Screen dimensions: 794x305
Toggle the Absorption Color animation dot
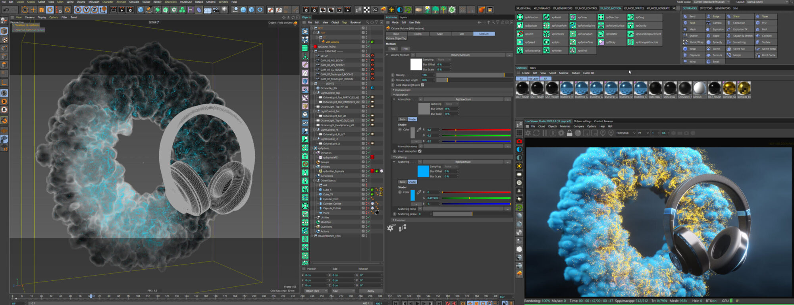tap(400, 129)
